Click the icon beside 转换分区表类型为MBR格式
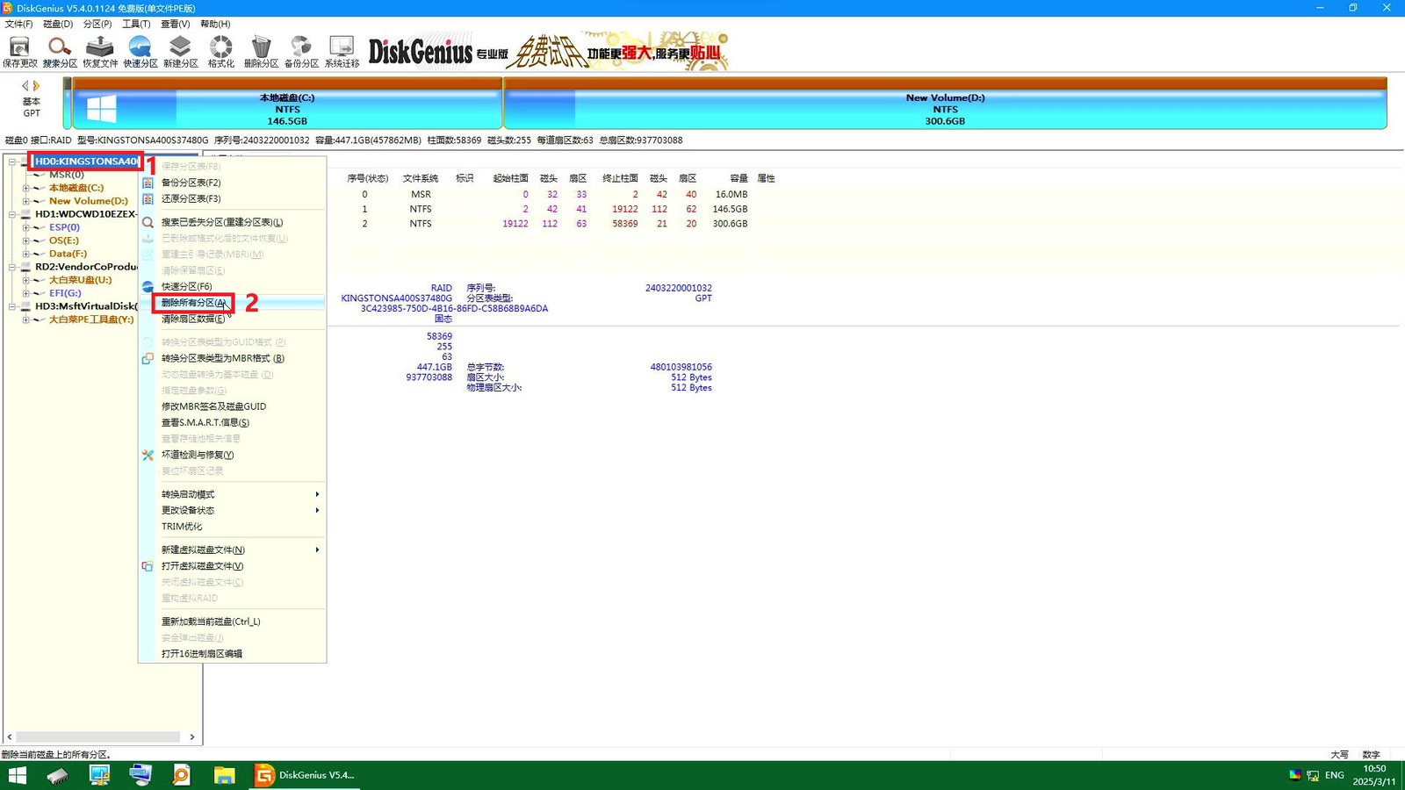Image resolution: width=1405 pixels, height=790 pixels. (x=148, y=358)
